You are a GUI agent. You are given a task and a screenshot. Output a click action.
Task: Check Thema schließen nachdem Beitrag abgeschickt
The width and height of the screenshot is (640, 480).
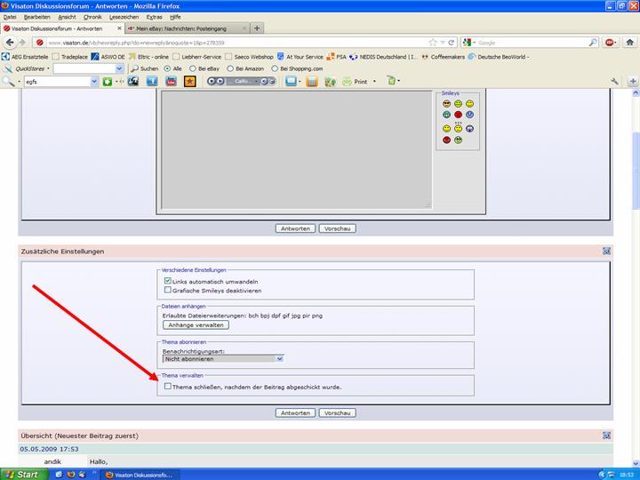coord(167,386)
